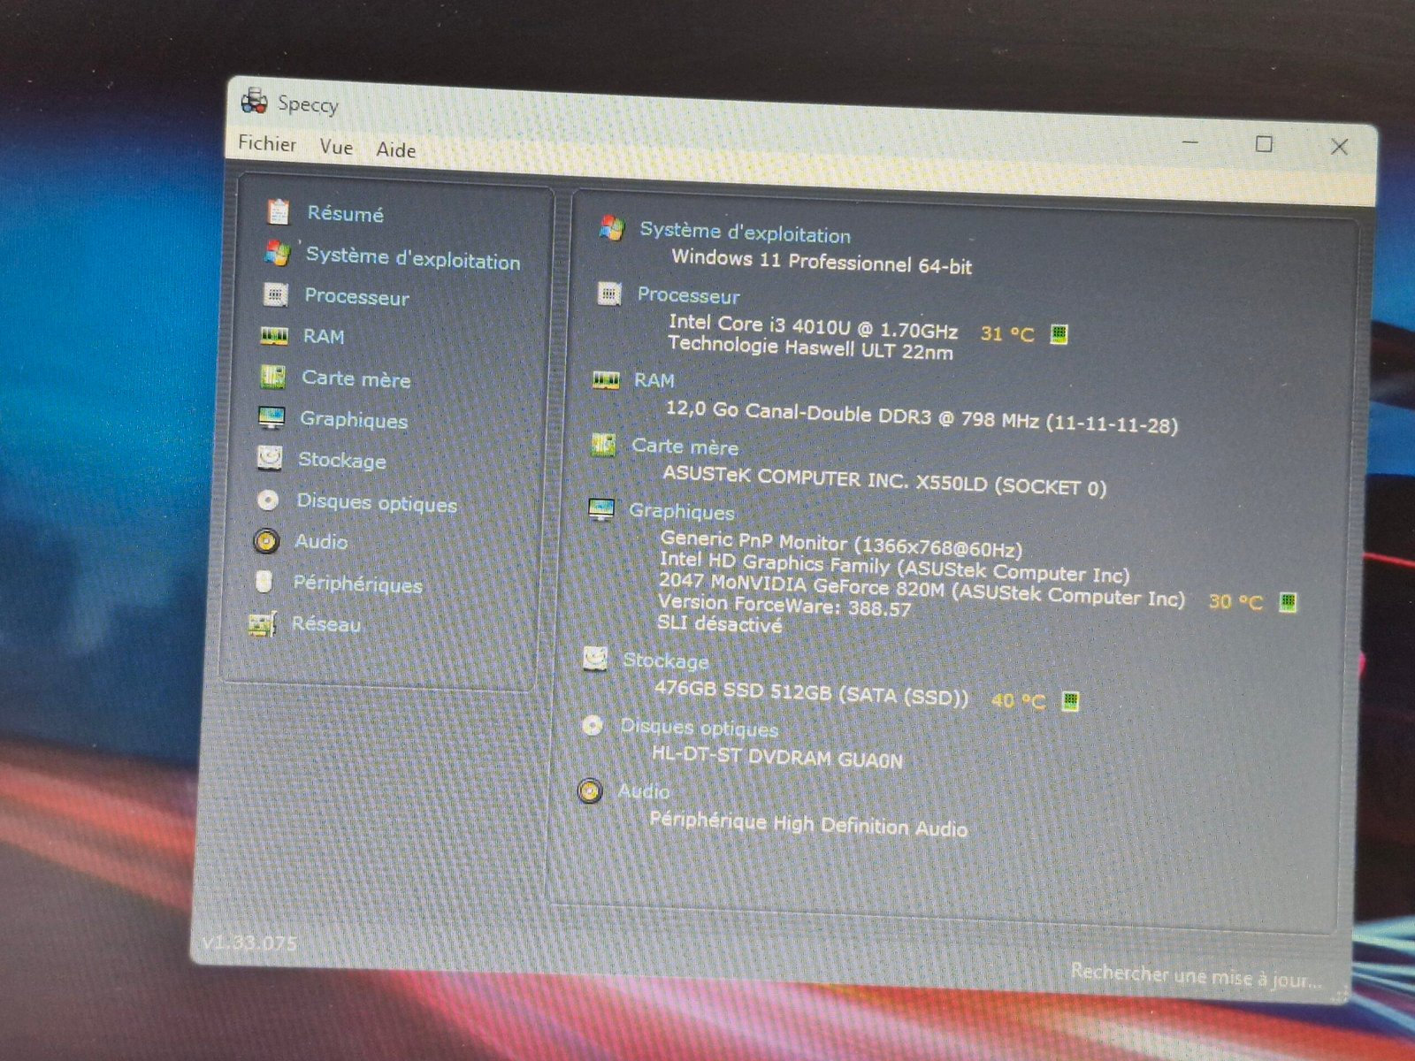Screen dimensions: 1415x1061
Task: Click the Résumé clipboard icon in sidebar
Action: point(279,212)
